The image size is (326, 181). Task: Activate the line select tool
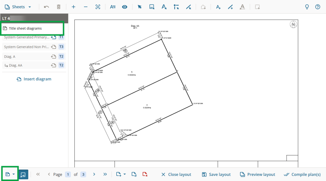189,7
